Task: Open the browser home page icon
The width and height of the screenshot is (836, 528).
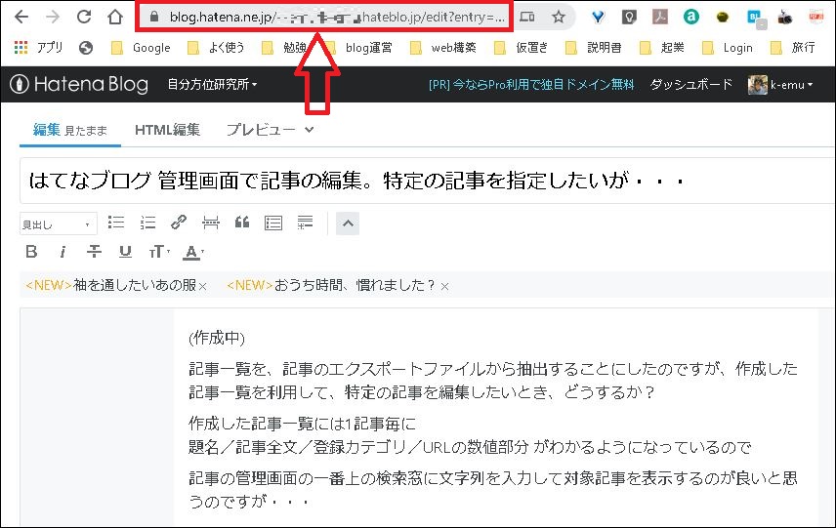Action: pos(115,17)
